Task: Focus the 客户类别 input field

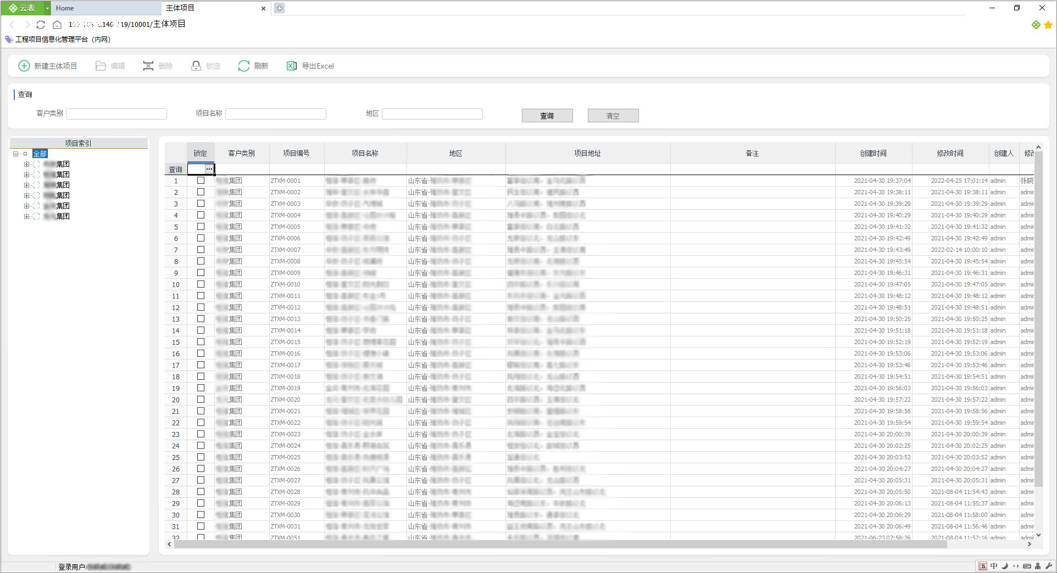Action: tap(116, 114)
